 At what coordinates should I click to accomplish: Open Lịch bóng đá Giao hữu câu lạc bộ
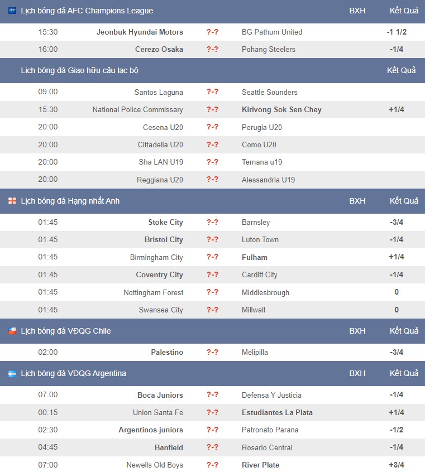coord(79,70)
